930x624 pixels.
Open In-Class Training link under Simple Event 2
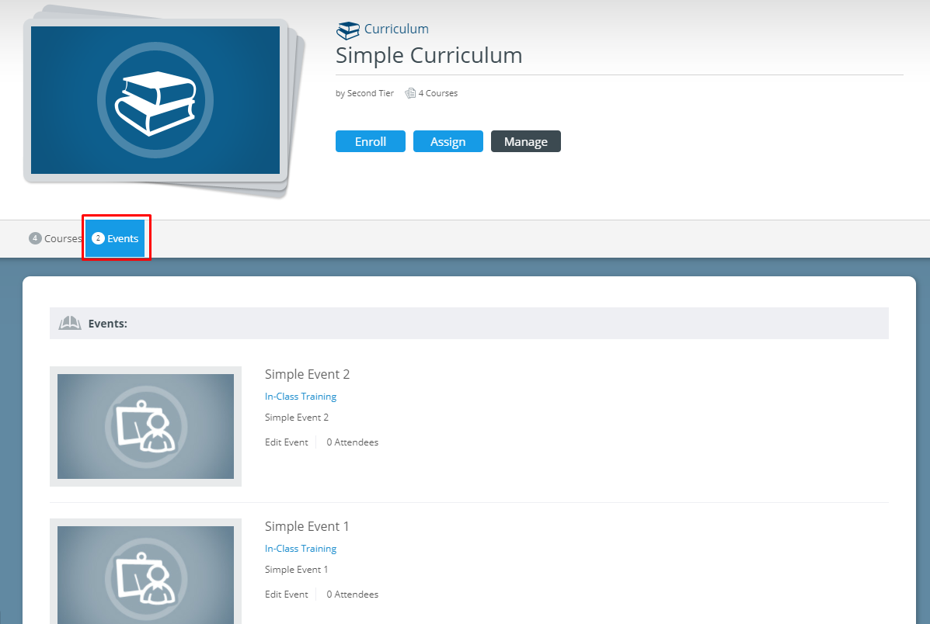click(x=301, y=397)
